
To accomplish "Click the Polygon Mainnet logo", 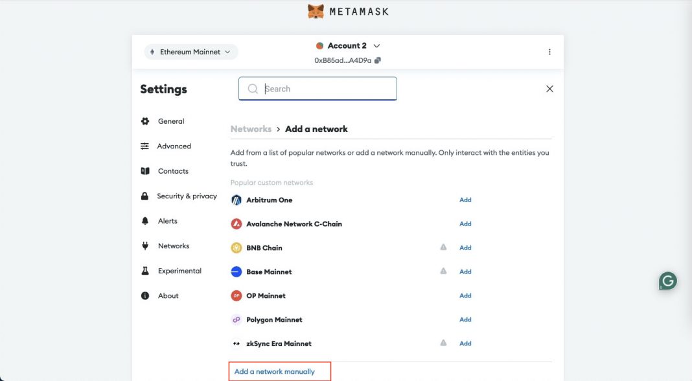I will 236,319.
